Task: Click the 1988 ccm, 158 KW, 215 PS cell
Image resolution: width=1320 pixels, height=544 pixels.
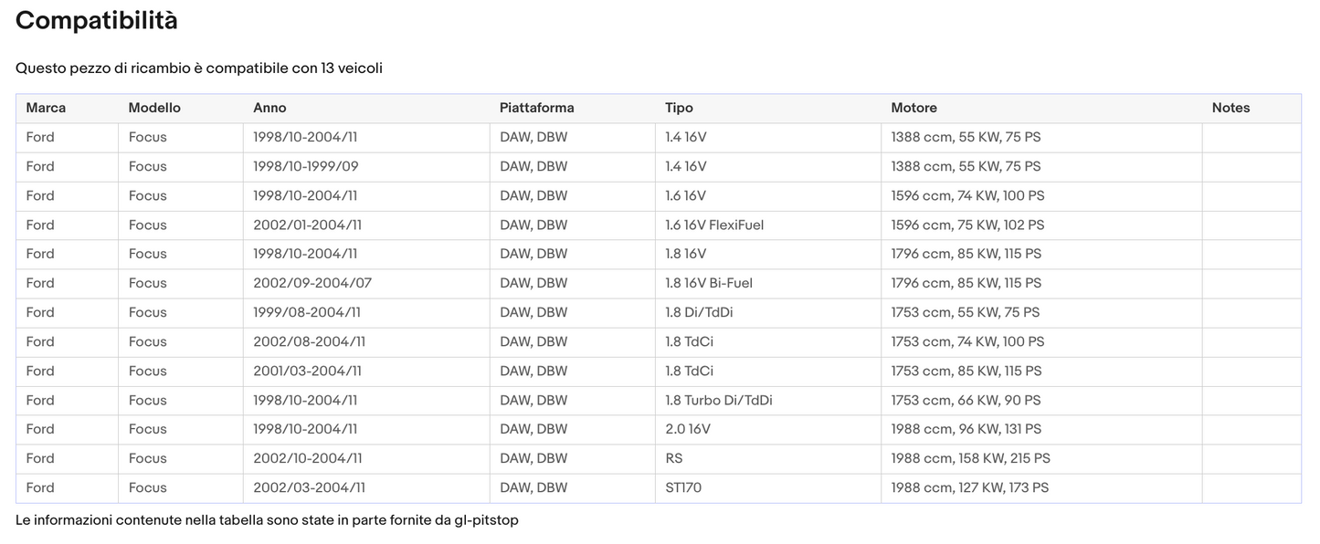Action: point(970,458)
